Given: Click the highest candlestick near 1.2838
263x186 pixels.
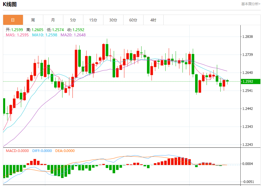Looking at the screenshot, I should (107, 50).
